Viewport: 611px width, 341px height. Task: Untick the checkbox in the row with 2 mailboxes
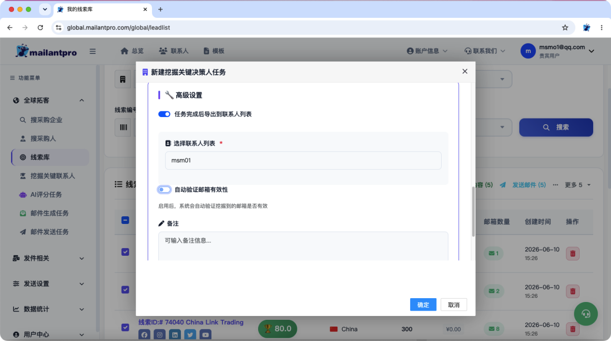(125, 289)
